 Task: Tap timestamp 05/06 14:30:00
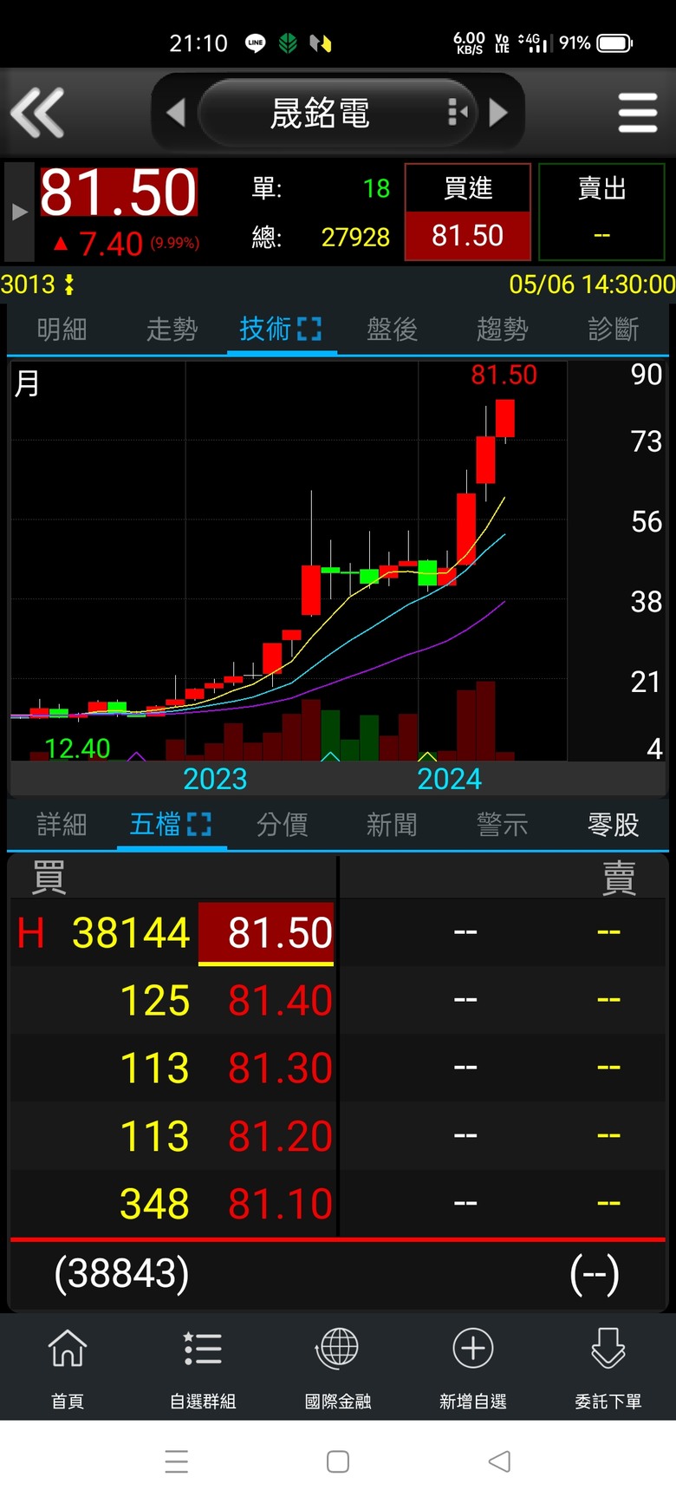[592, 284]
